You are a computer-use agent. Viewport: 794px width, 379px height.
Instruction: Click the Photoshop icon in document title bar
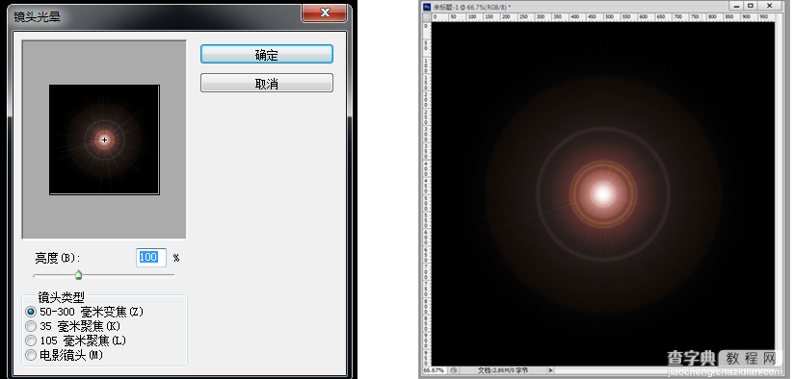click(x=426, y=7)
